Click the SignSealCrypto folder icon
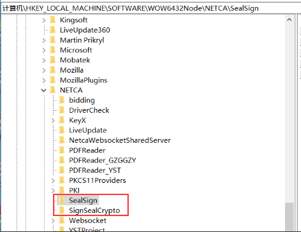The height and width of the screenshot is (232, 301). point(62,210)
